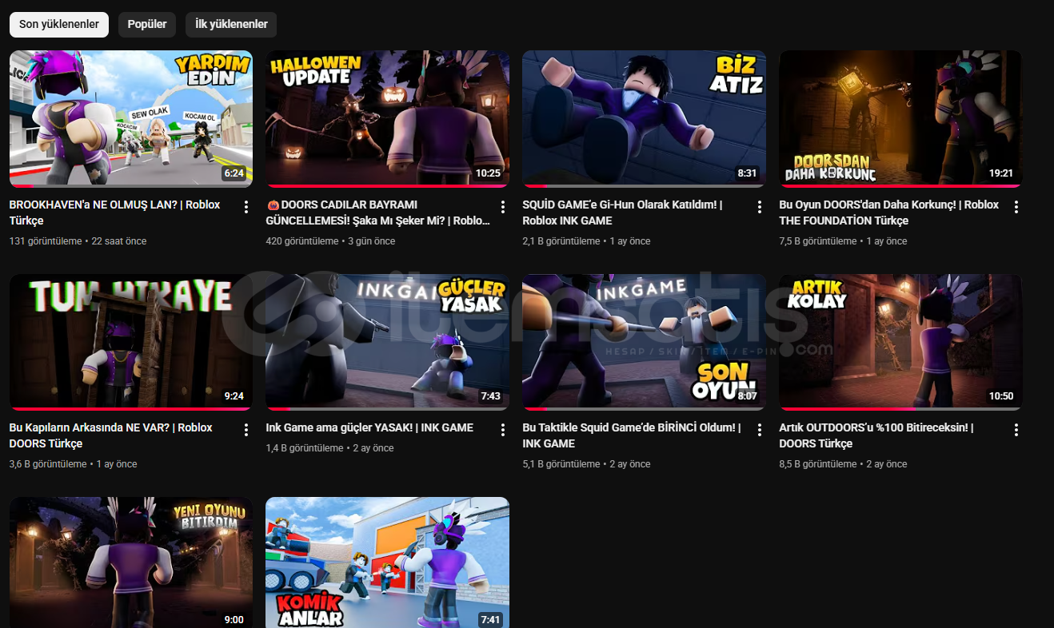Click title SQUİD GAME'e Gi-Hun Olarak Katıldım
This screenshot has width=1054, height=628.
click(x=622, y=213)
